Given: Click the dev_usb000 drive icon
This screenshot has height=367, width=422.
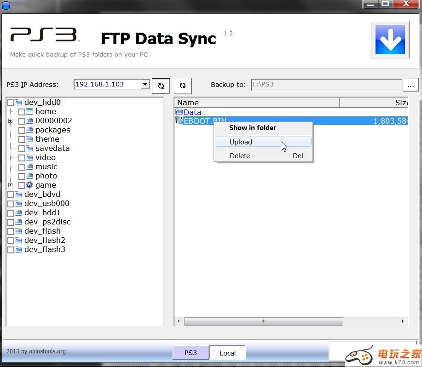Looking at the screenshot, I should [18, 204].
